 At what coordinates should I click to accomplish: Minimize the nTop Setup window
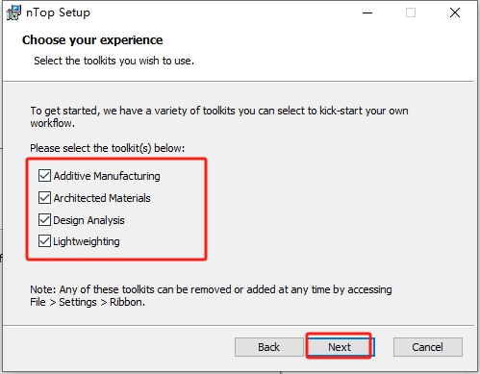pyautogui.click(x=367, y=12)
